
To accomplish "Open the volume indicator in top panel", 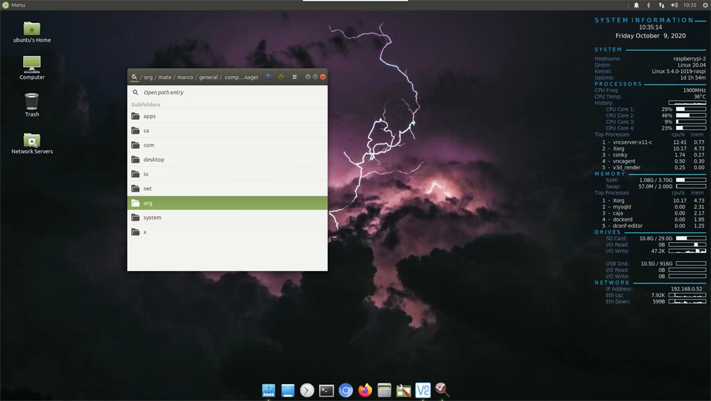I will click(x=674, y=5).
